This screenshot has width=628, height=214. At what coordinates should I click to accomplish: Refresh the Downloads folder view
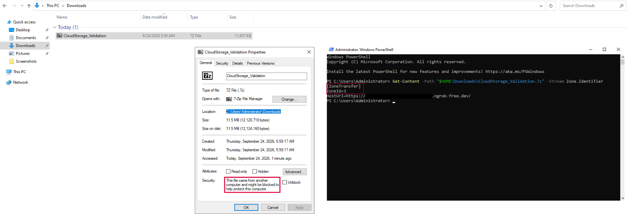pos(551,6)
